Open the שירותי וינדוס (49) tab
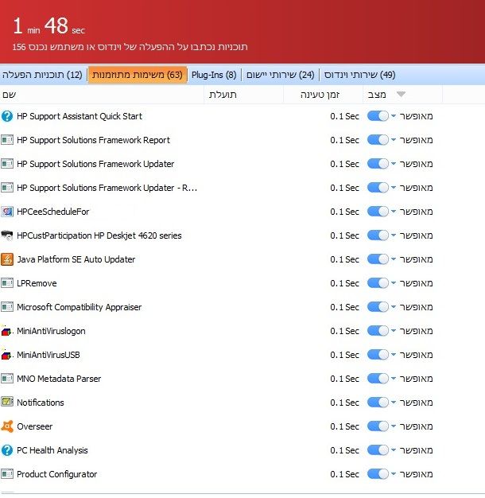Viewport: 485px width, 498px height. point(359,75)
